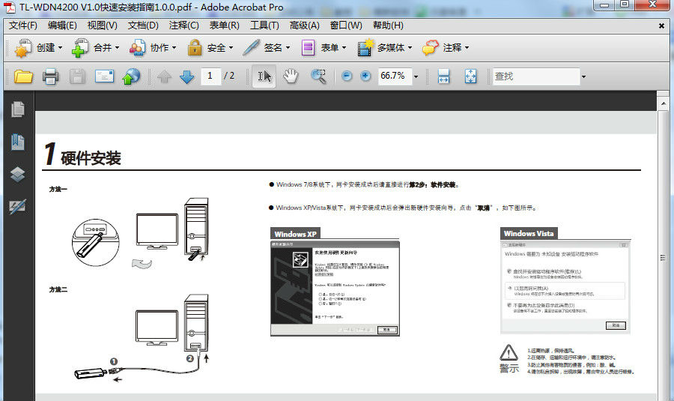Open the Forms icon
Screen dimensions: 674x401
coord(308,48)
